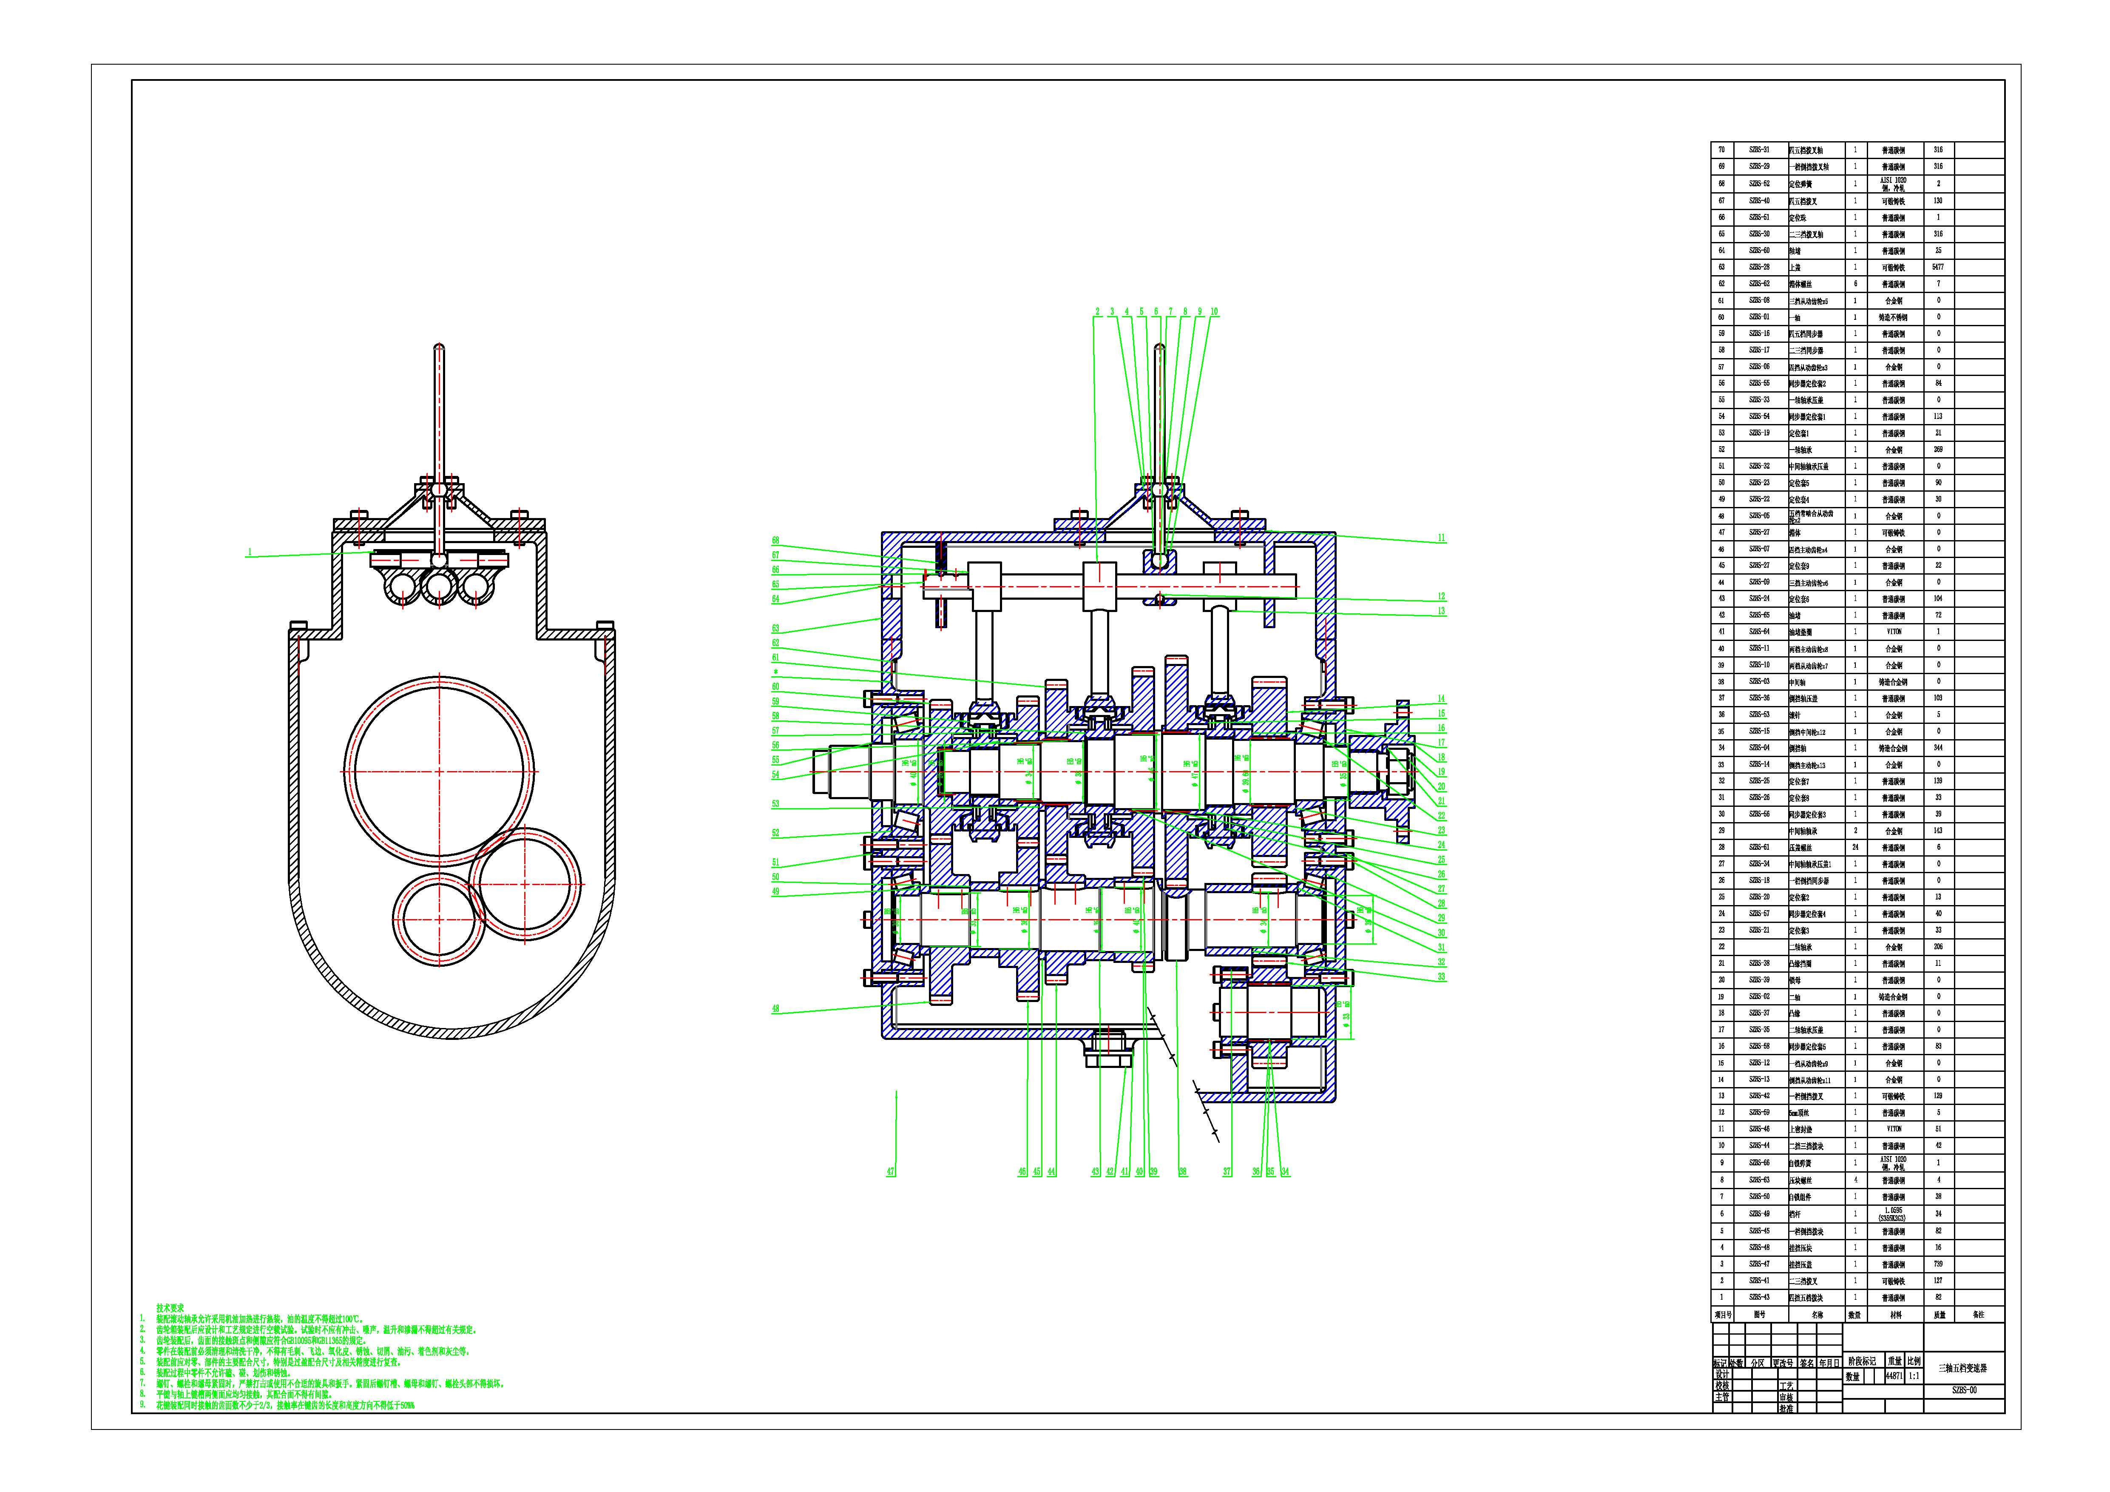Select balloon number 1 on left view

click(249, 552)
